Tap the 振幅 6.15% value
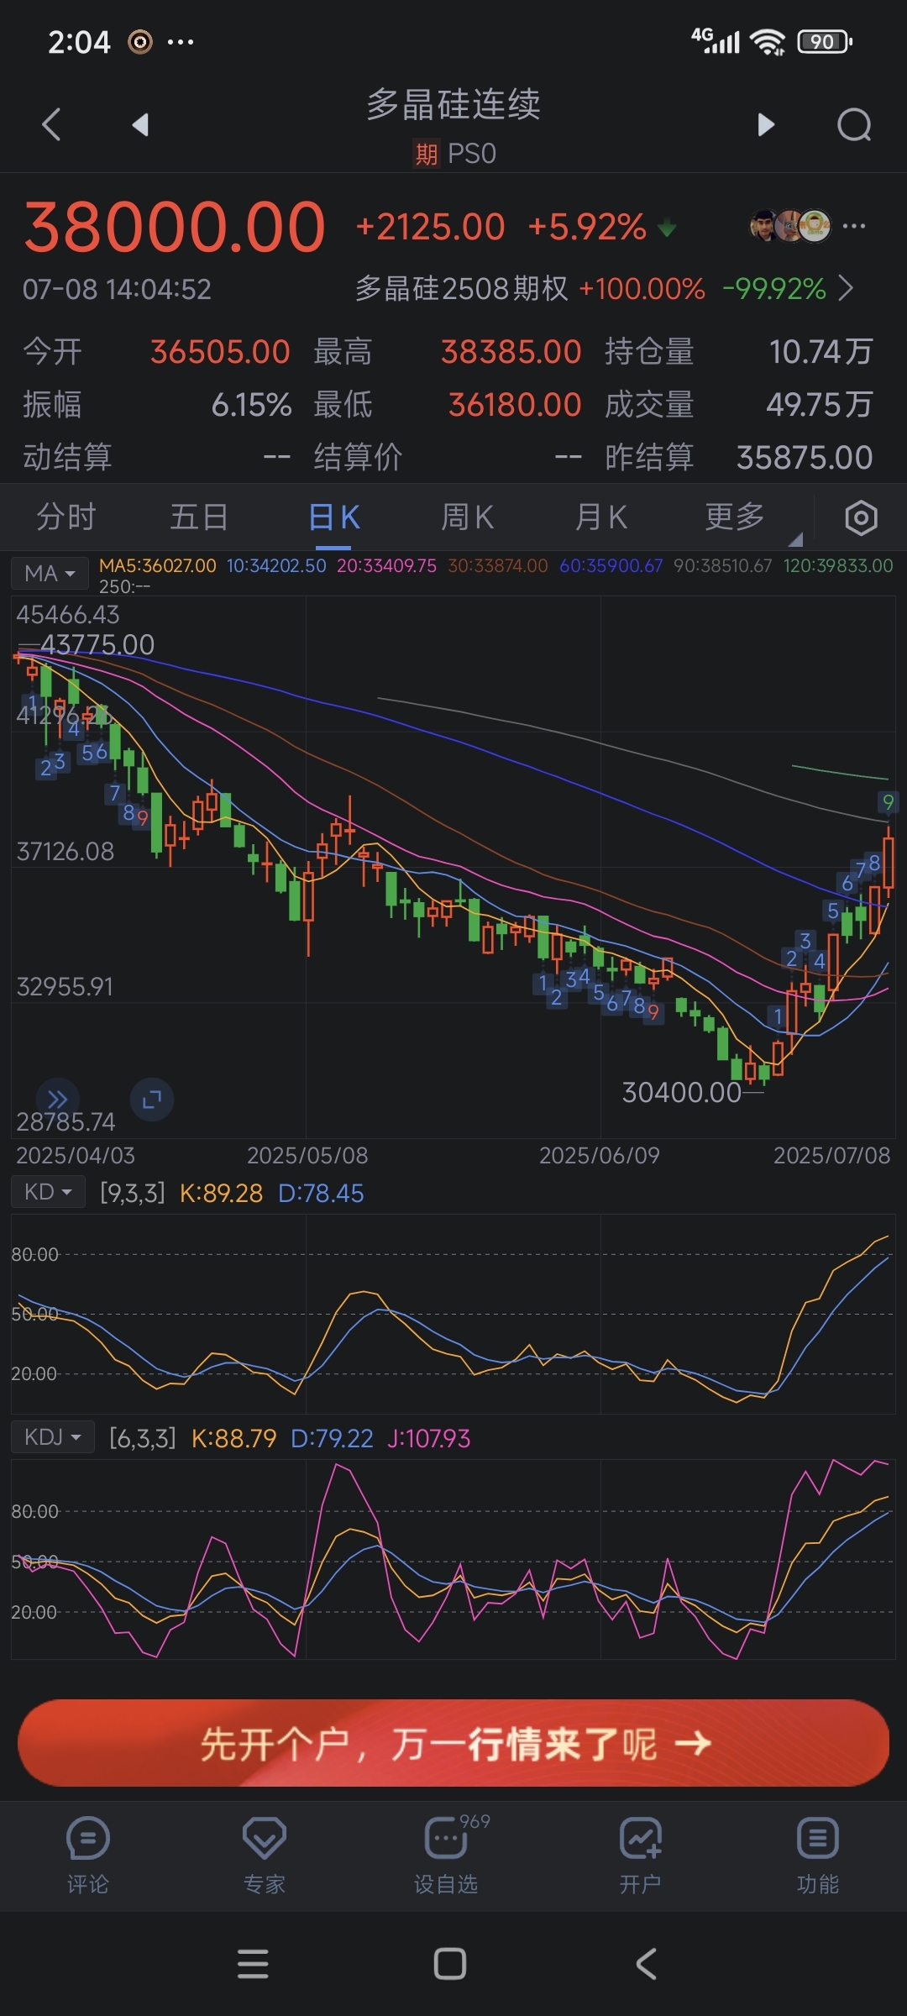This screenshot has width=907, height=2016. (x=251, y=405)
